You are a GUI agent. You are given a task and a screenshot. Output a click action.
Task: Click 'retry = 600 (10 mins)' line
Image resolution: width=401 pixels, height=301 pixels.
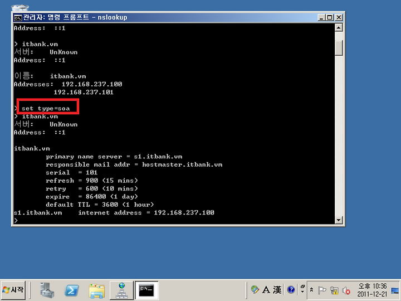tap(92, 188)
